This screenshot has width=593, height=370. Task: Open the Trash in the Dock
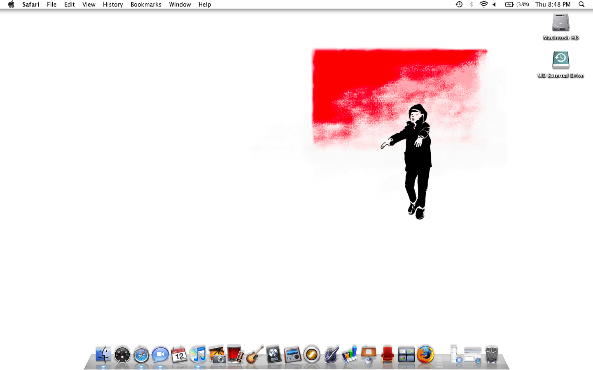(x=492, y=355)
